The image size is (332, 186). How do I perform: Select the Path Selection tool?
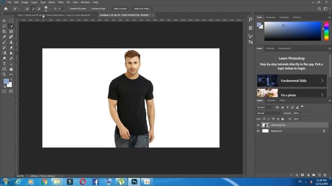point(11,64)
